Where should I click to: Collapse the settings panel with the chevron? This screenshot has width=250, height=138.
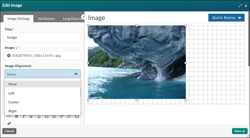(x=84, y=17)
